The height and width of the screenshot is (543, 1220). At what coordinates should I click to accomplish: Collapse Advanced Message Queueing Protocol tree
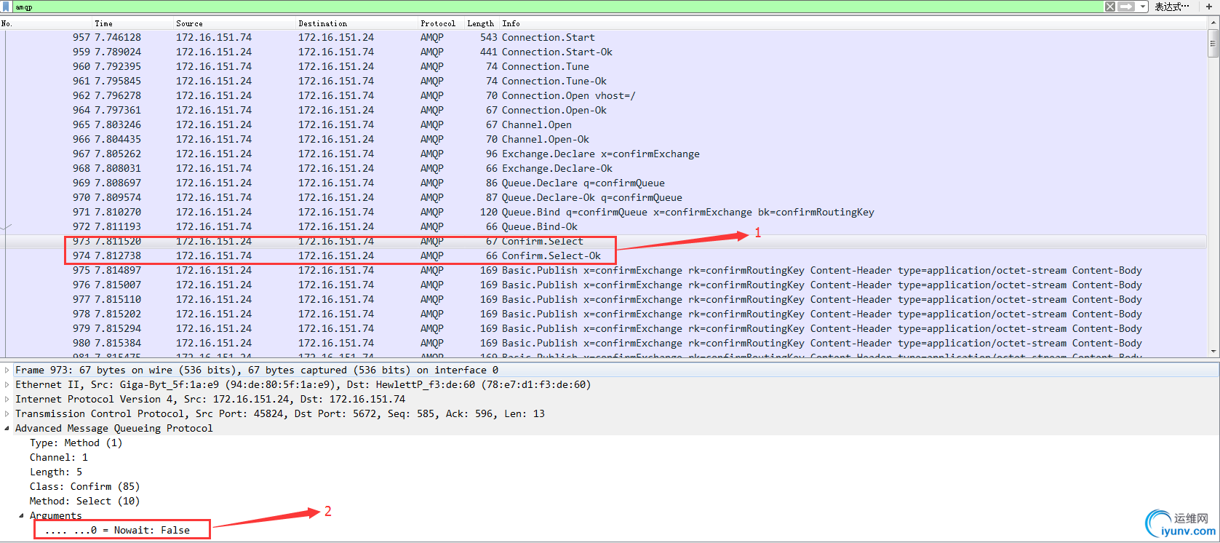click(x=7, y=428)
